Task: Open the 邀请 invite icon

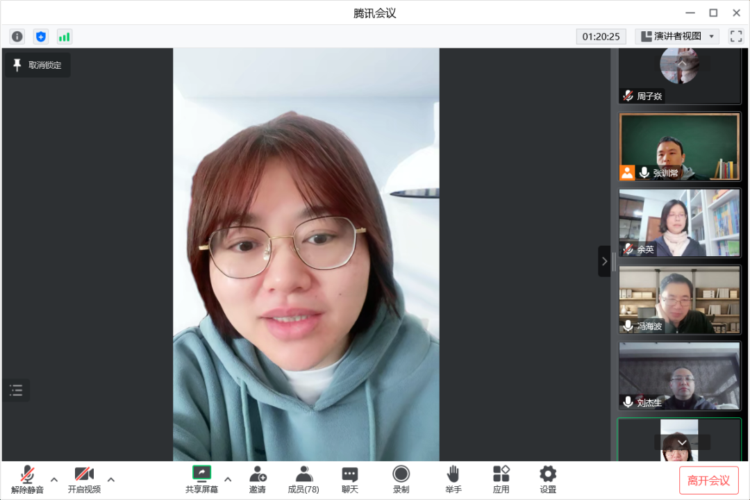Action: click(258, 479)
